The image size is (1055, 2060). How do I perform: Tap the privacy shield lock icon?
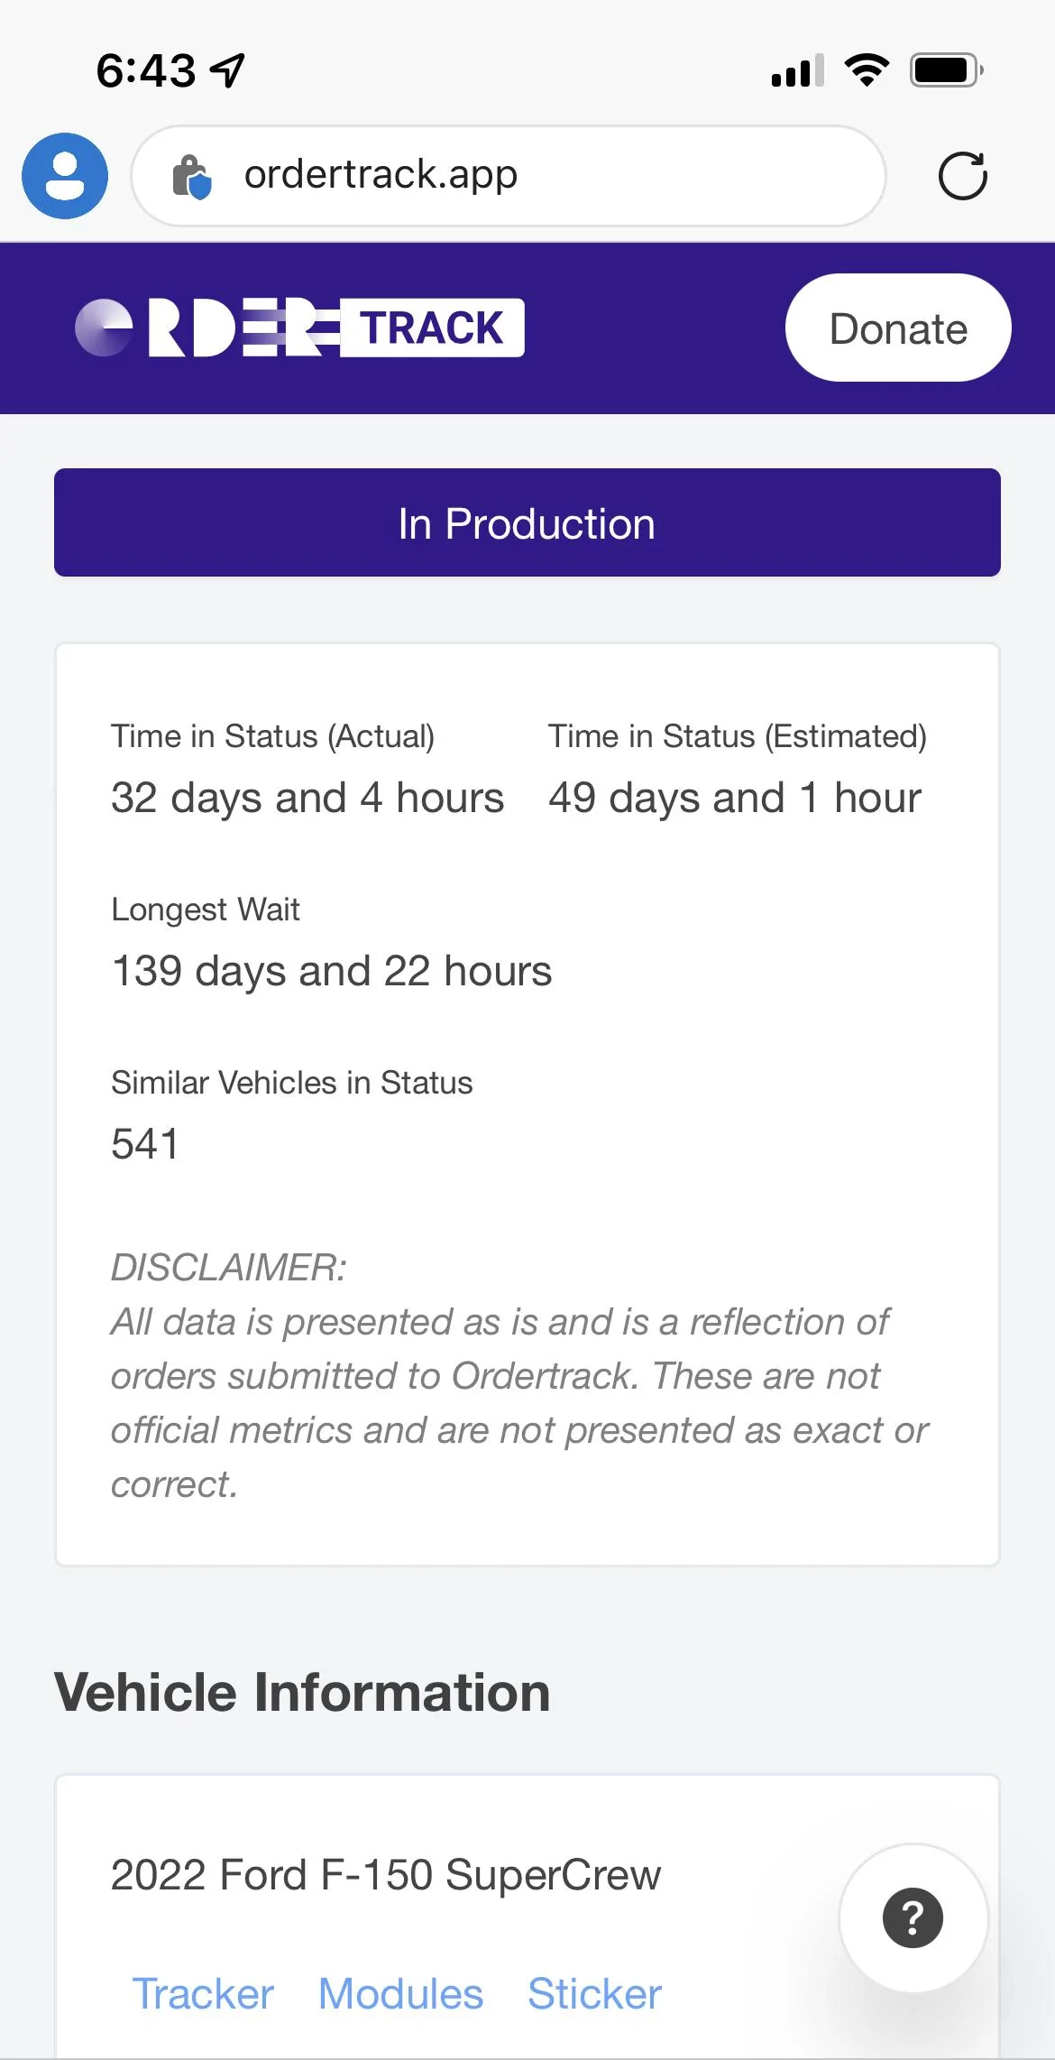pyautogui.click(x=192, y=176)
